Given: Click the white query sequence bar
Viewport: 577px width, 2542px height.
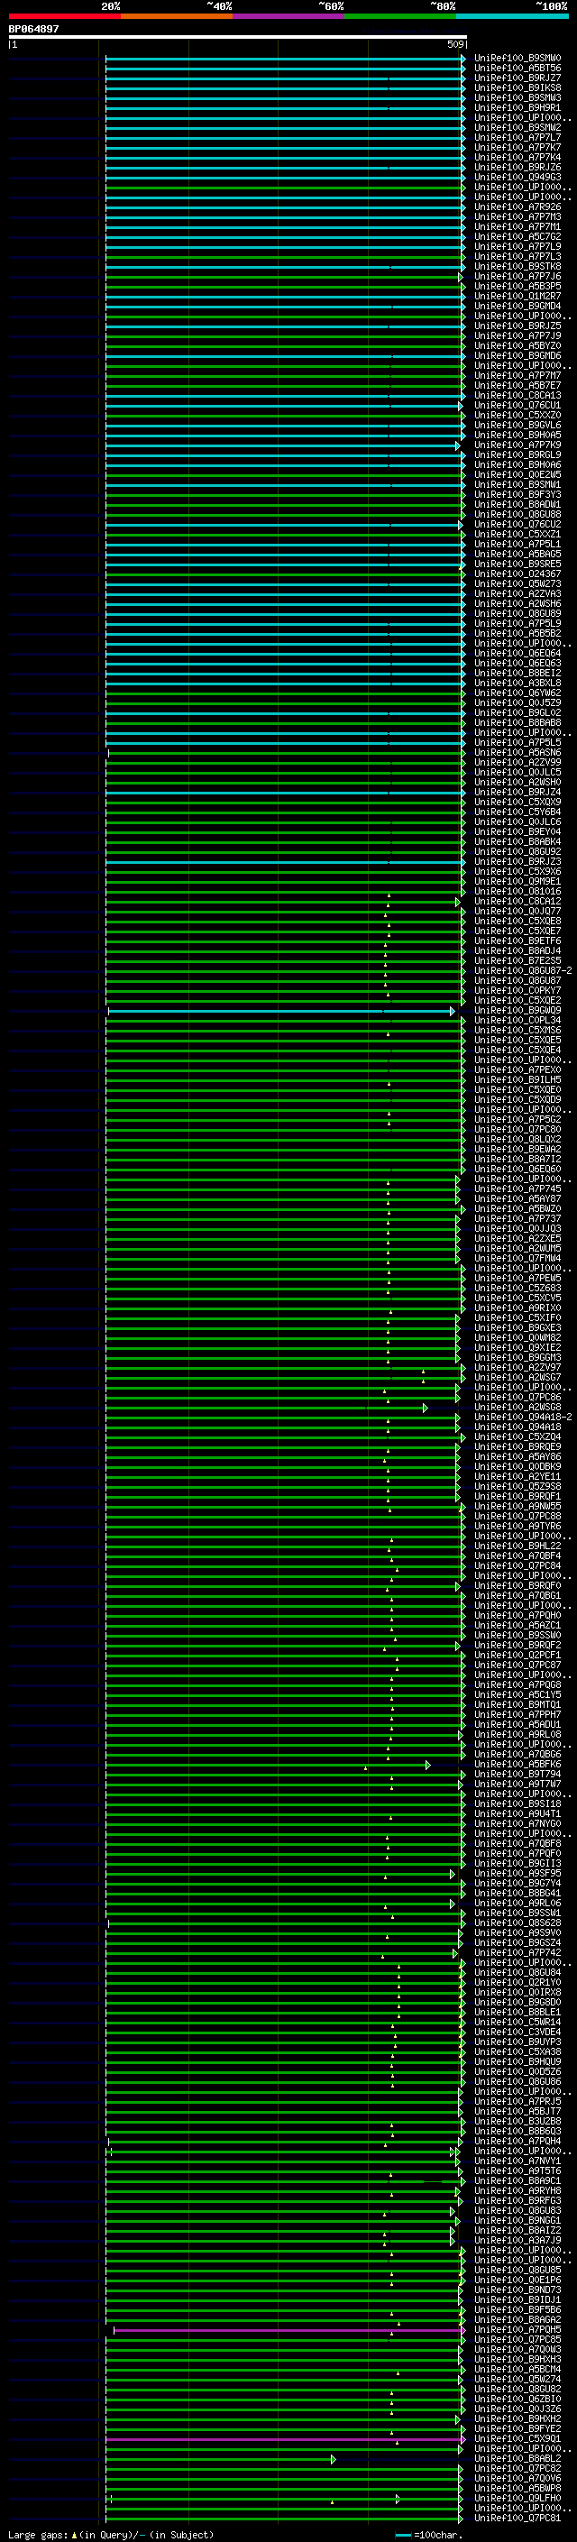Looking at the screenshot, I should tap(238, 38).
